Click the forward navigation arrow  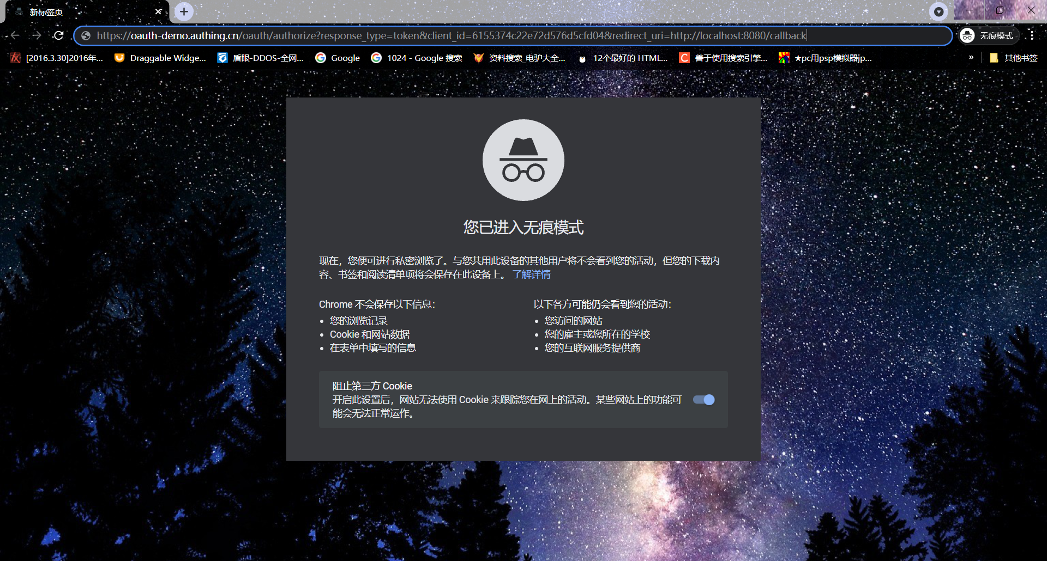click(x=37, y=35)
